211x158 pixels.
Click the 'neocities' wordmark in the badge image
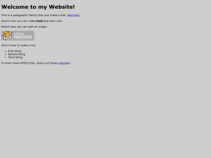(x=23, y=37)
